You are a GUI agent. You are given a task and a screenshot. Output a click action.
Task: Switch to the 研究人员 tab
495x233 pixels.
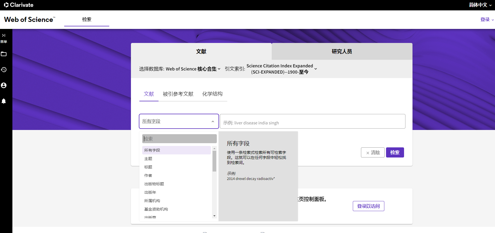(342, 51)
